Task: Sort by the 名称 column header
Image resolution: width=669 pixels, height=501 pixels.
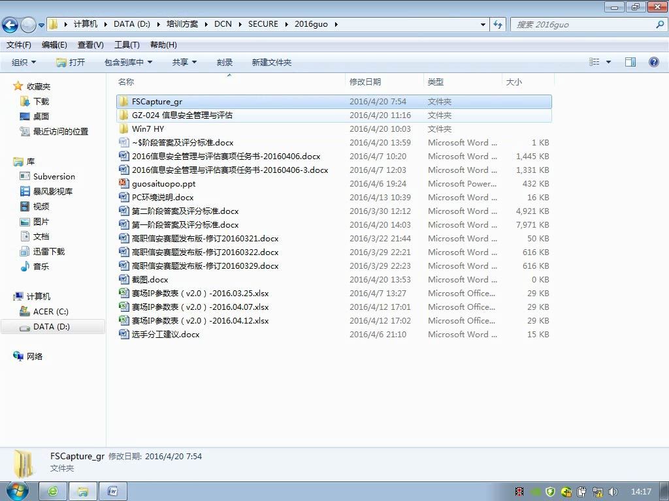Action: pos(126,82)
